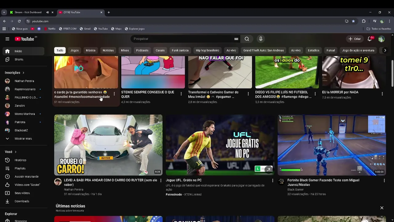Play the Fortnite Black Gamer thumbnail

tap(332, 145)
